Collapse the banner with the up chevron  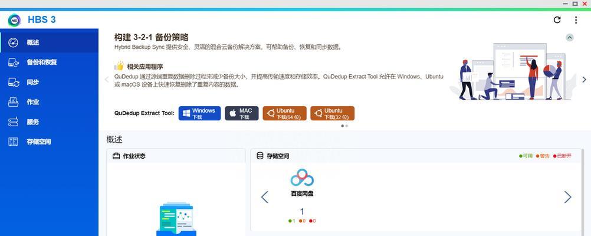pos(570,37)
